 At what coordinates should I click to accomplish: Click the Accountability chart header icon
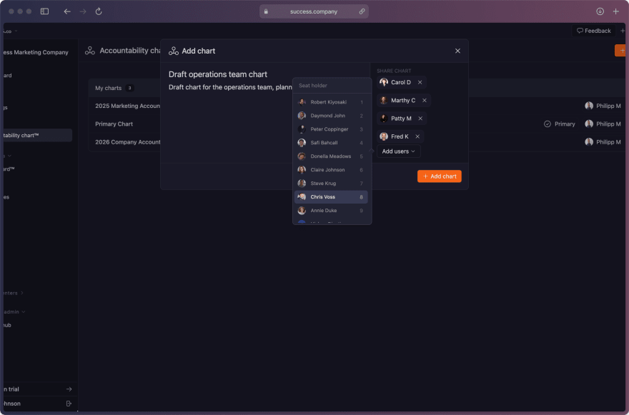click(90, 51)
